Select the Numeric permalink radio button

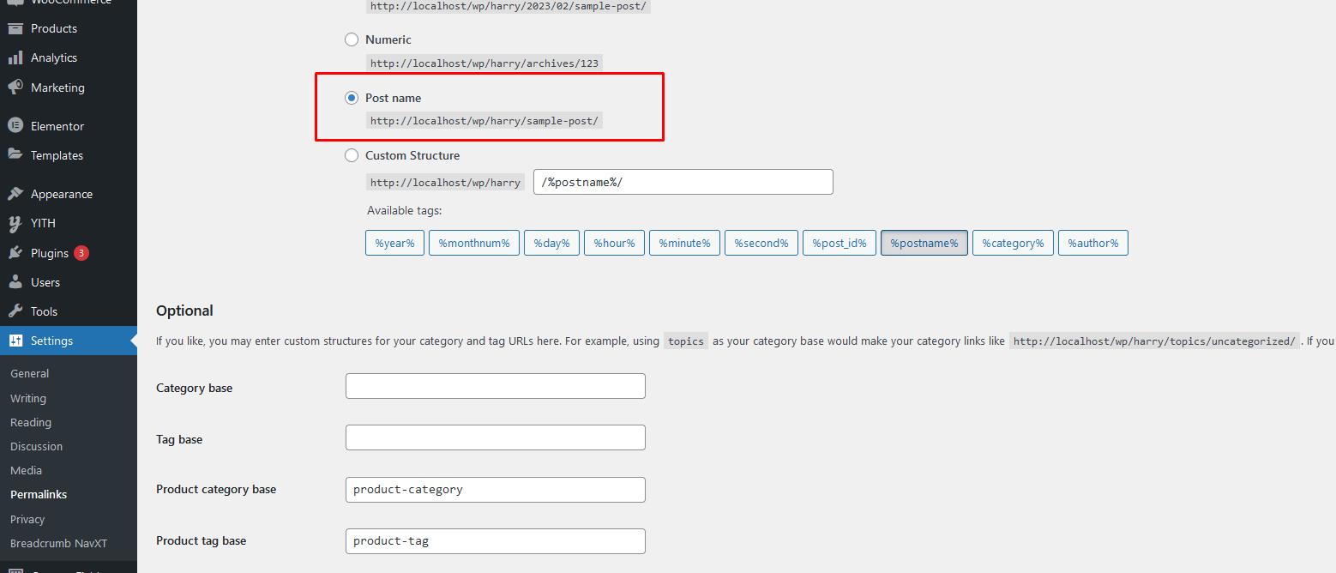tap(352, 39)
